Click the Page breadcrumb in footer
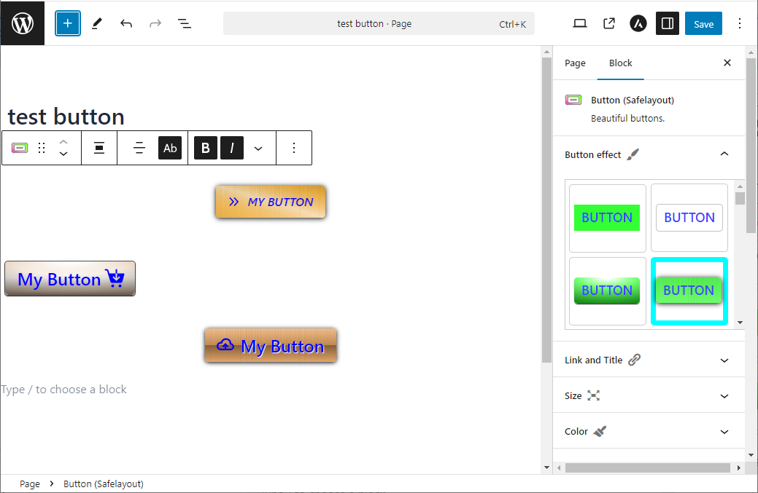The height and width of the screenshot is (493, 758). 30,484
